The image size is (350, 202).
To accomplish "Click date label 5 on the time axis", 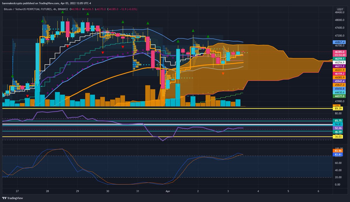I will [288, 191].
